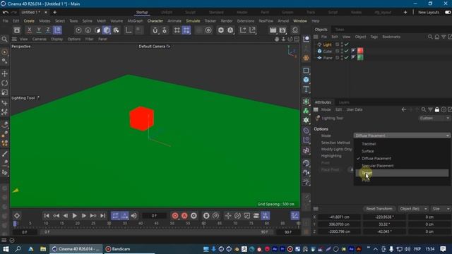Open the Mode dropdown showing Diffuse Placement
The image size is (452, 254).
tap(402, 135)
